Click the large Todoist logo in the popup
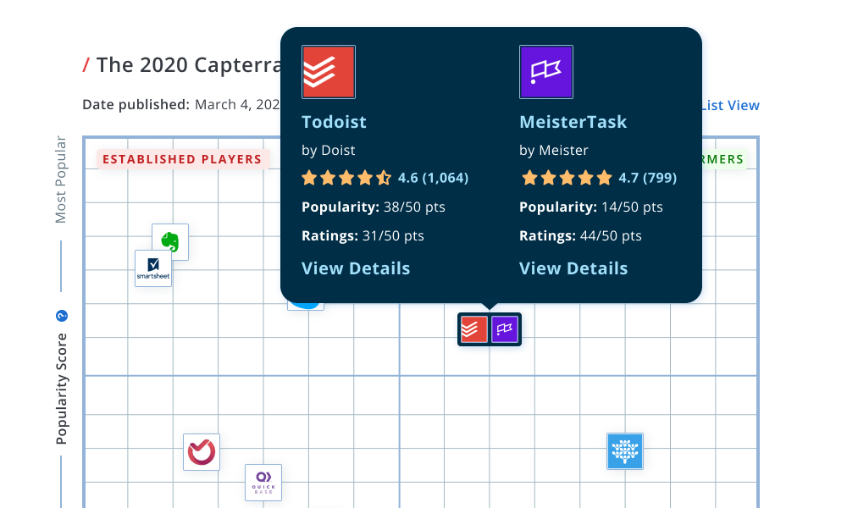The width and height of the screenshot is (847, 508). pyautogui.click(x=329, y=72)
